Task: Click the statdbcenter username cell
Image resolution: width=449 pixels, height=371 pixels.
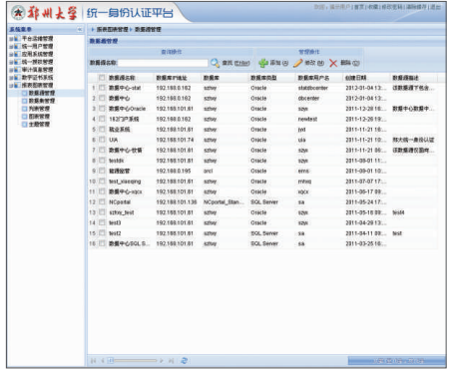Action: tap(312, 88)
